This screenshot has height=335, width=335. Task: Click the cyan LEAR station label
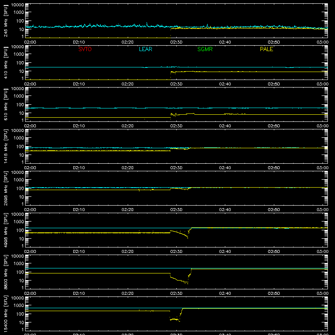click(x=145, y=49)
